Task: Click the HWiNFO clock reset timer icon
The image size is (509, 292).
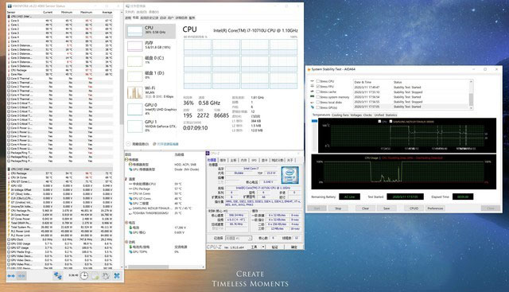Action: [x=84, y=276]
